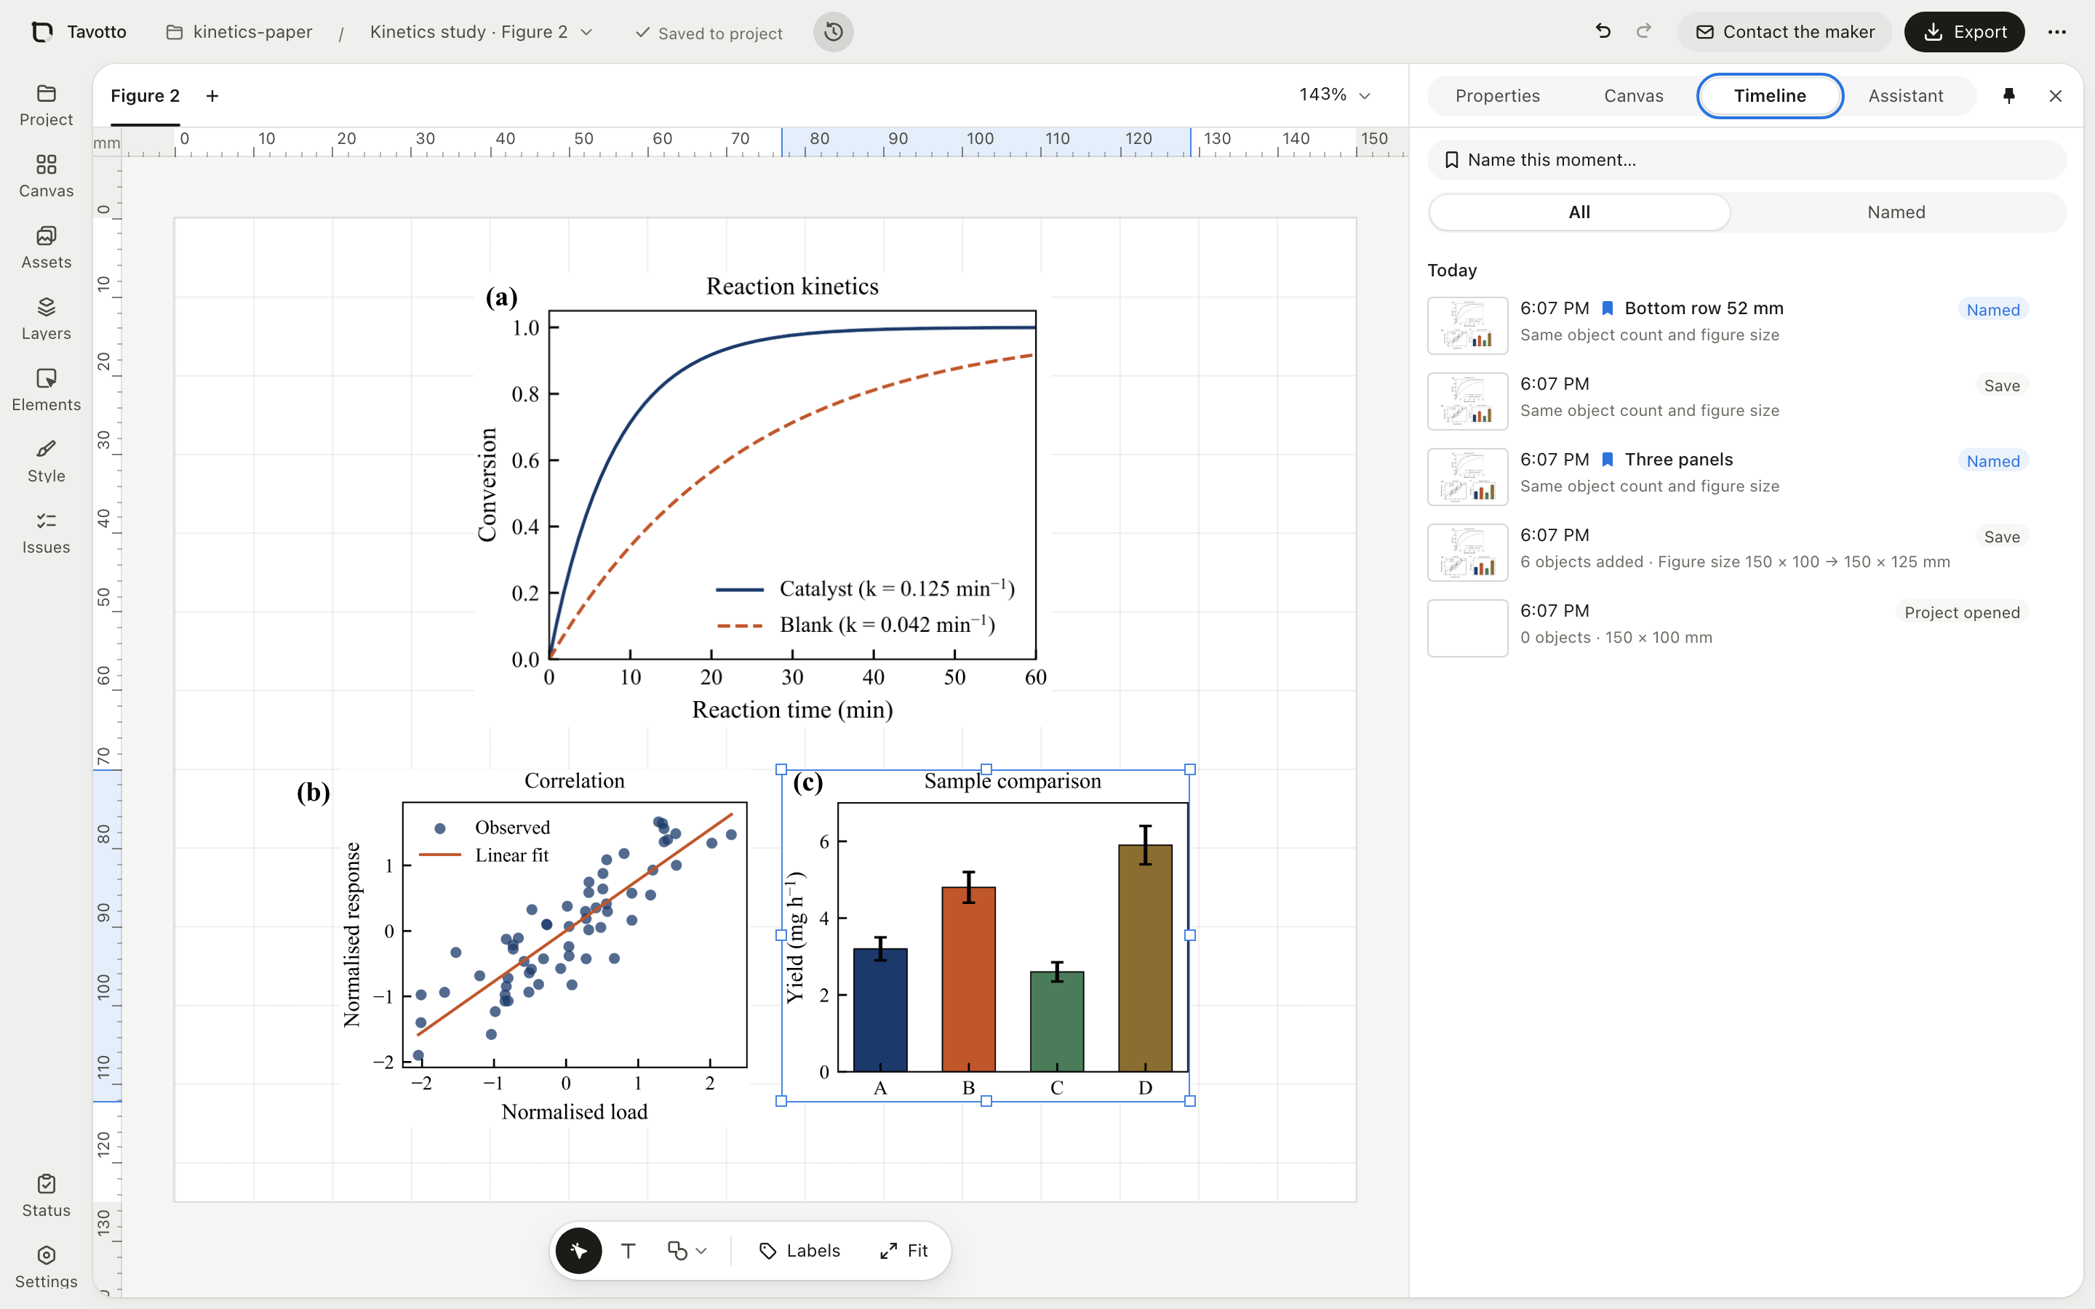Expand the Kinetics study Figure 2 dropdown
This screenshot has height=1309, width=2095.
coord(482,32)
